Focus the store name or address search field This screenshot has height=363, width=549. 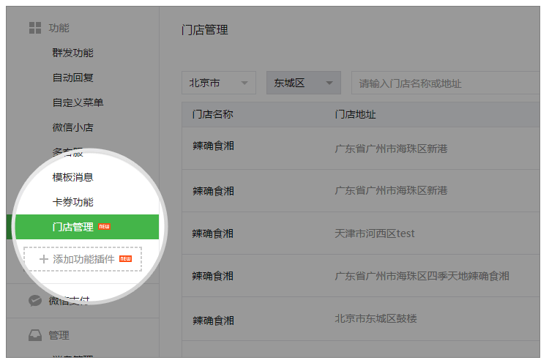(447, 83)
